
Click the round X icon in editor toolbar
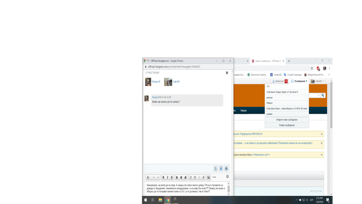(227, 177)
